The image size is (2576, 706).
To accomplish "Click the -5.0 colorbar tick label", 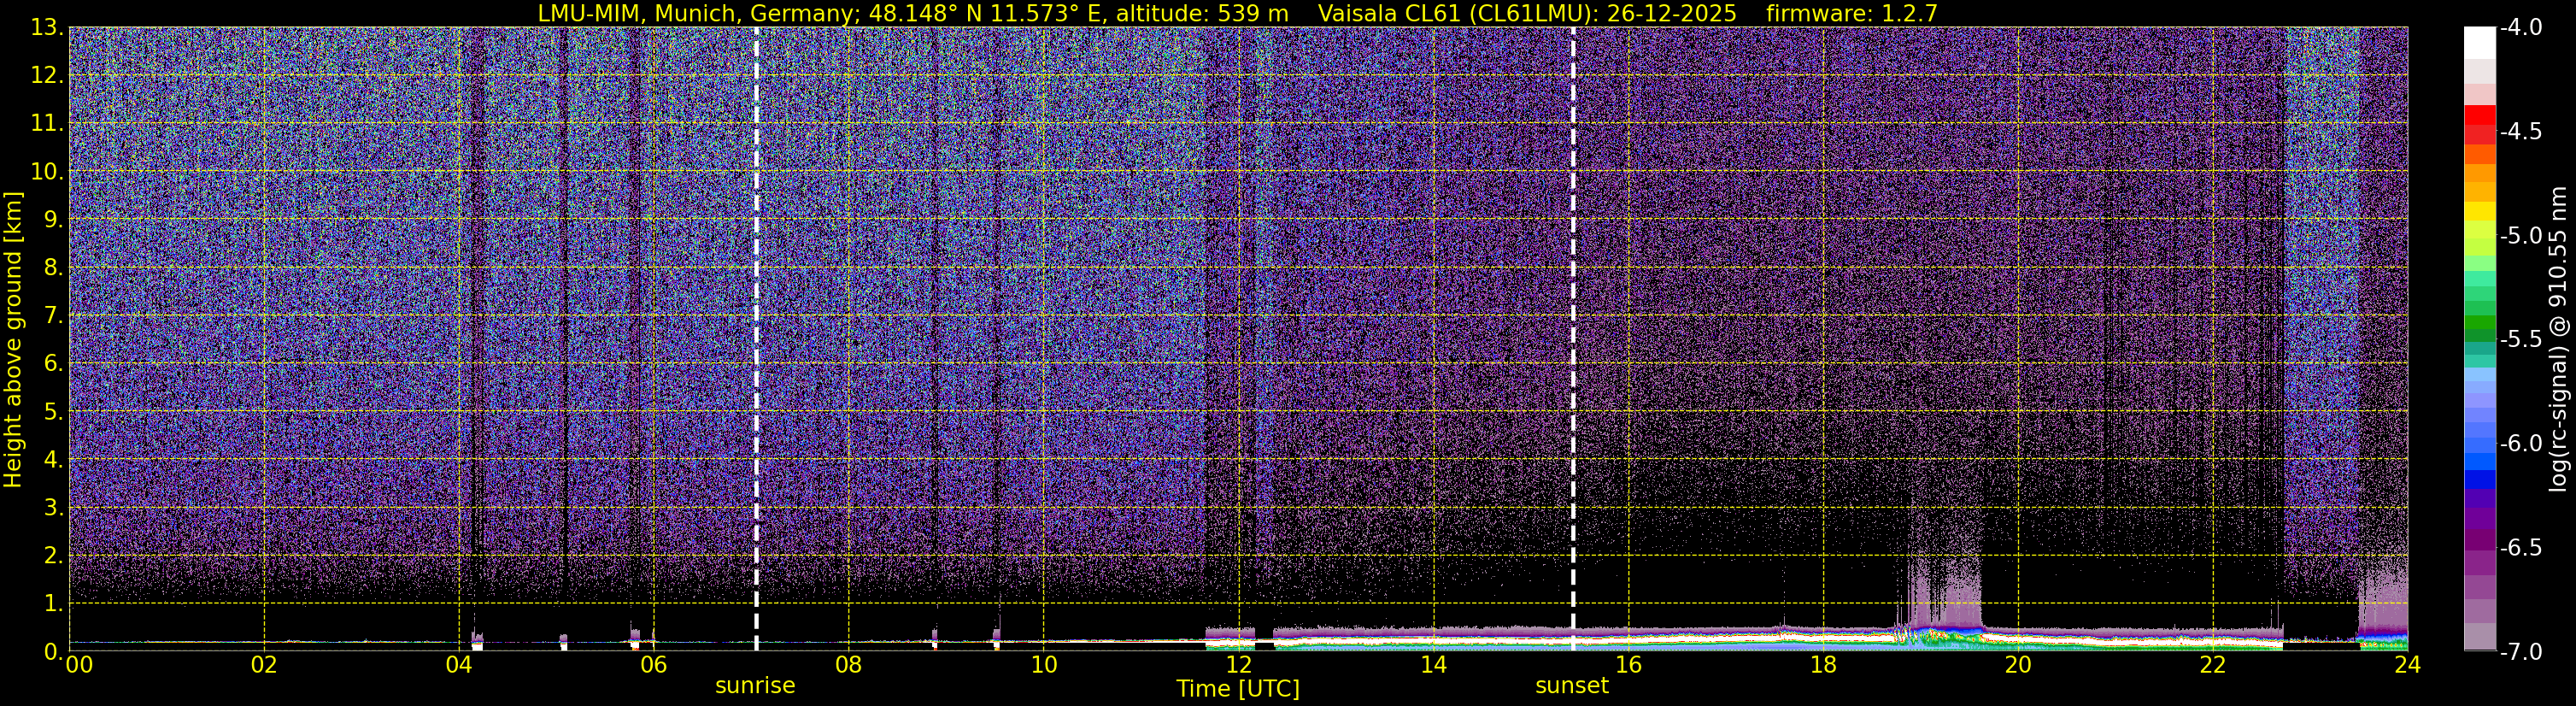I will point(2520,236).
